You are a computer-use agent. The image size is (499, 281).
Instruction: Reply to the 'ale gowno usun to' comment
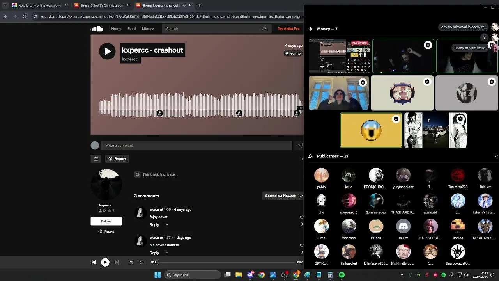click(x=154, y=253)
